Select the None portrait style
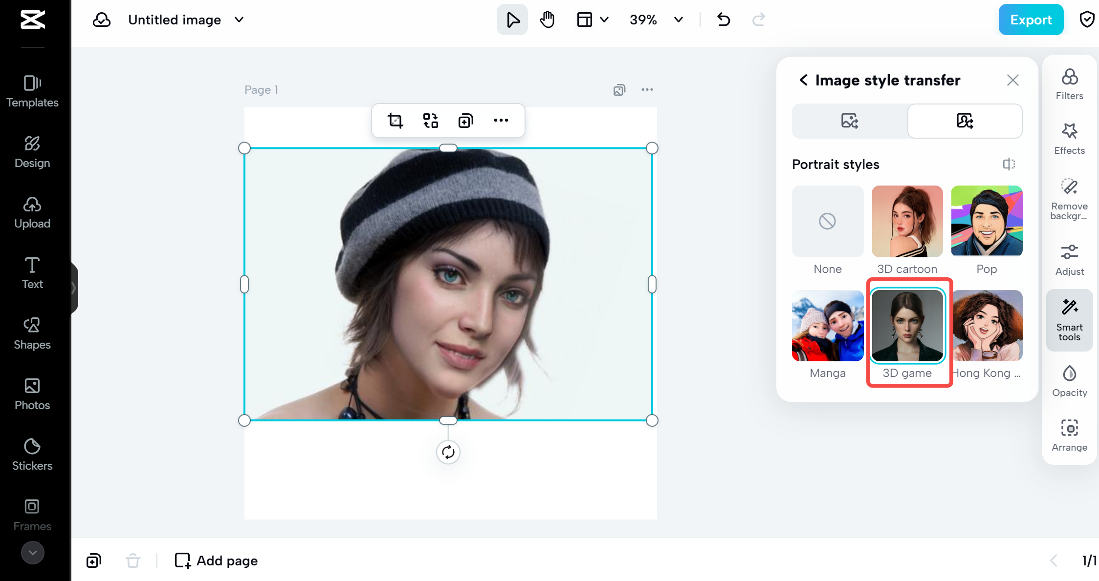1099x581 pixels. pos(827,221)
